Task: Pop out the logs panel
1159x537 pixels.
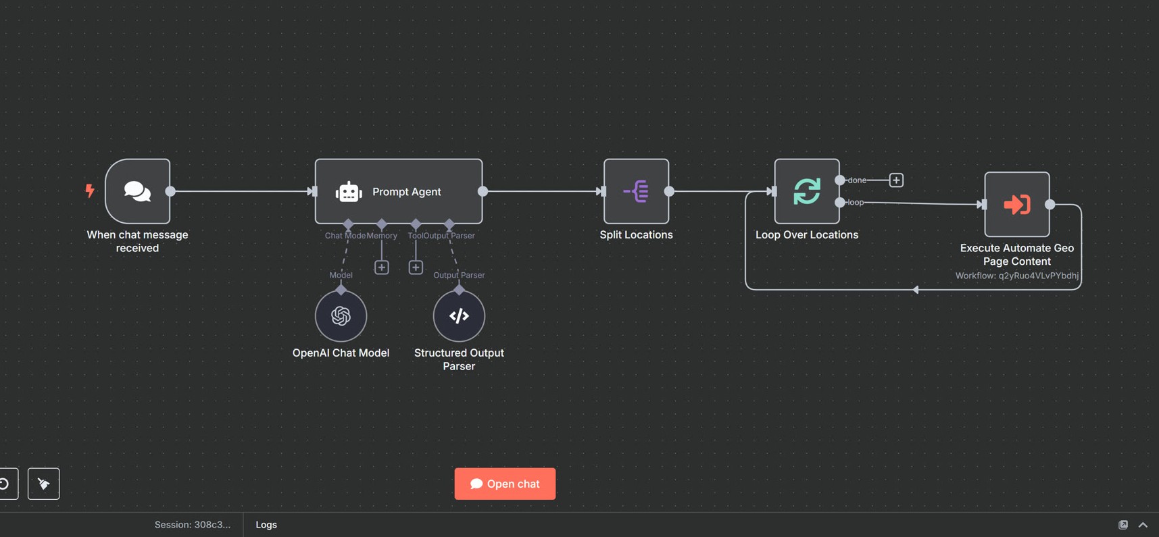Action: (x=1123, y=525)
